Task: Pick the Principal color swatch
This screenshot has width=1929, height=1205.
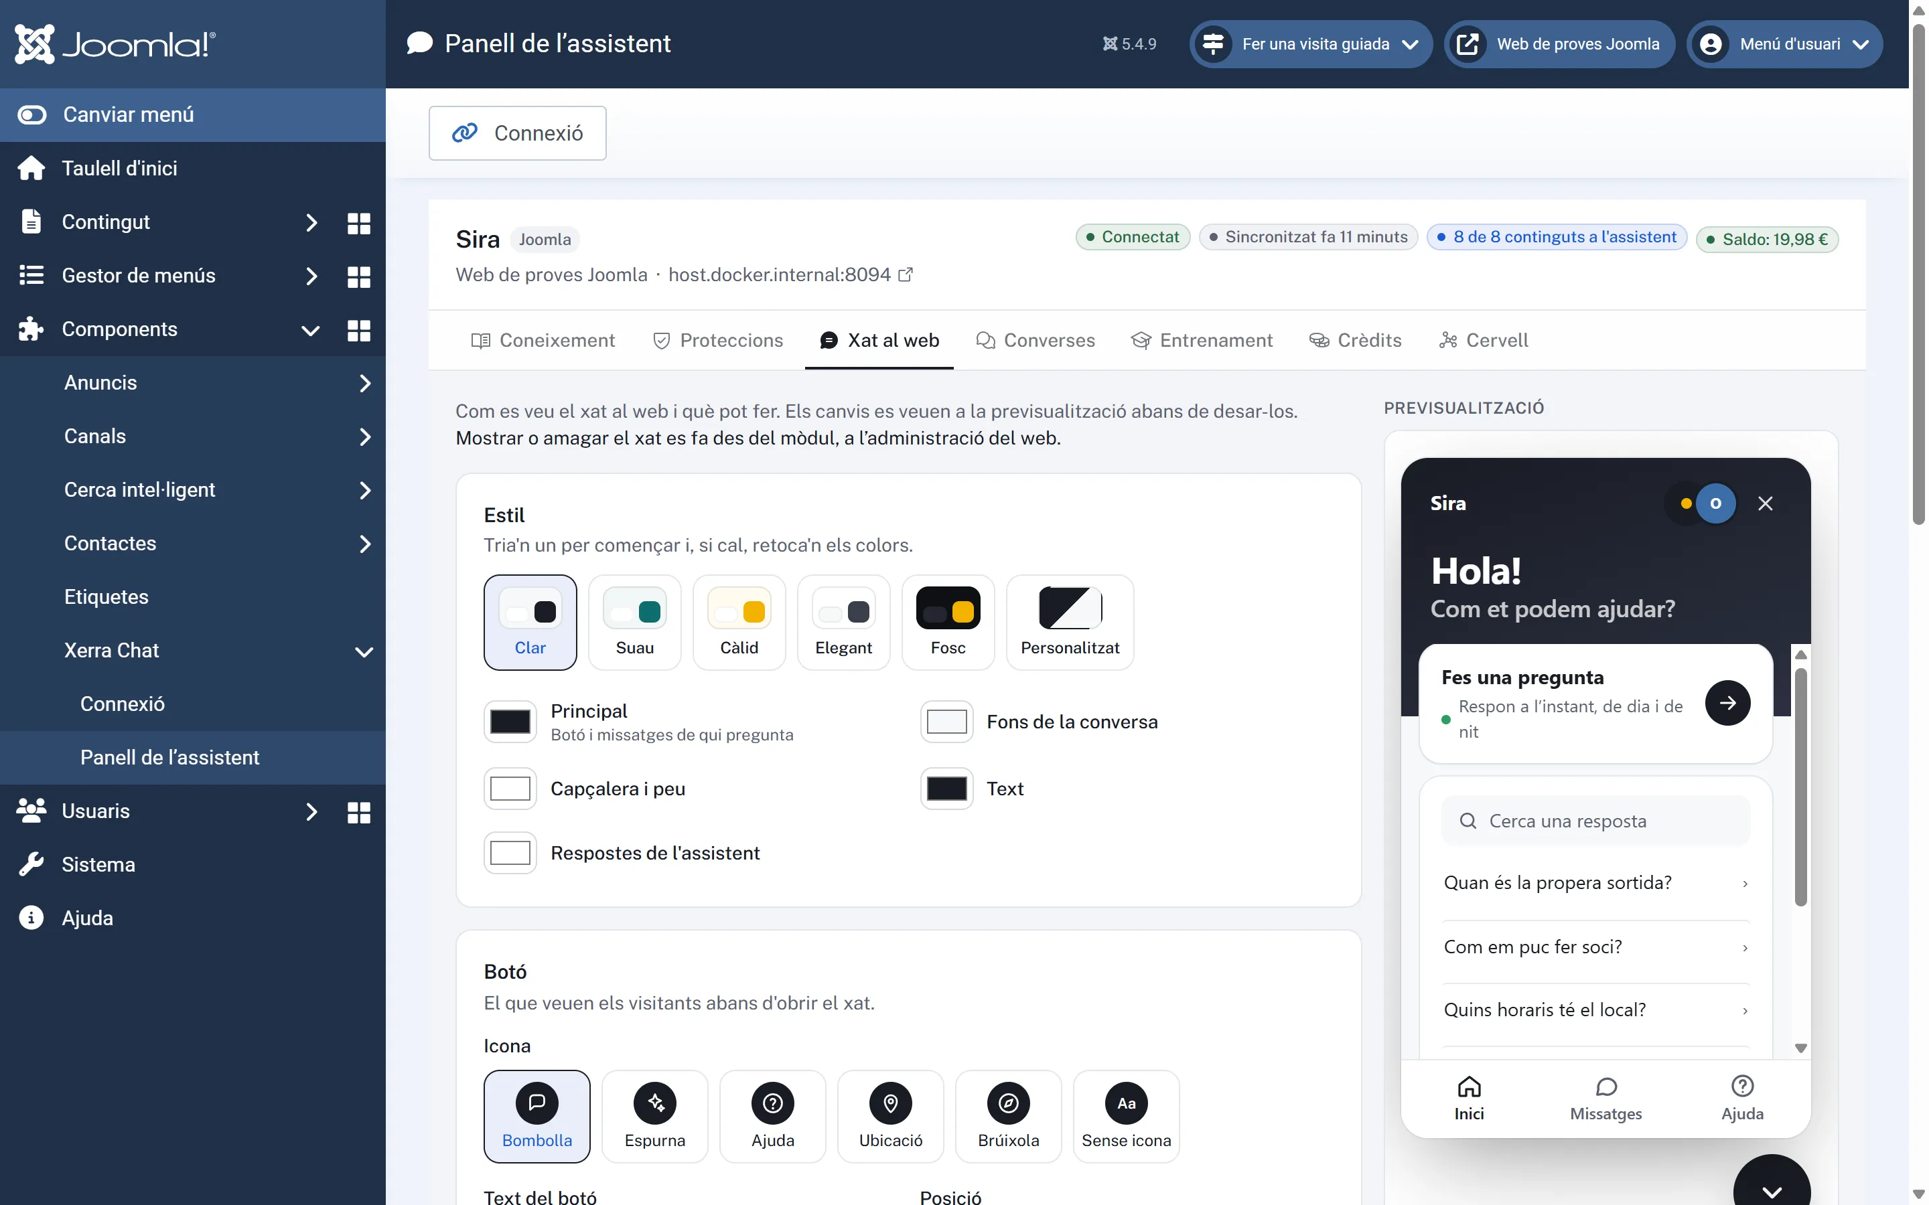Action: 510,722
